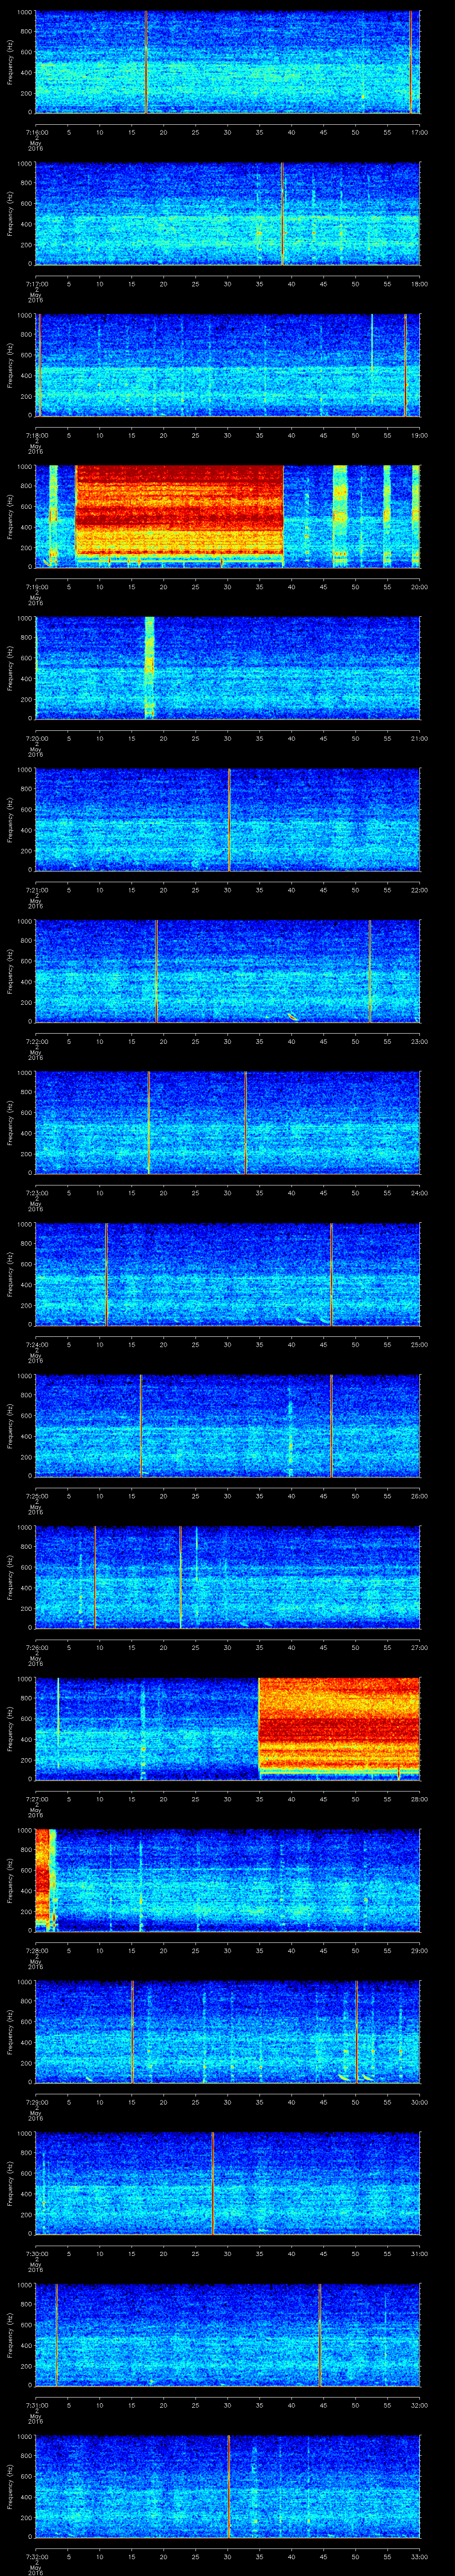Image resolution: width=455 pixels, height=2576 pixels.
Task: Click the 30-second tick label under the 7:19:00 plot
Action: pos(228,587)
